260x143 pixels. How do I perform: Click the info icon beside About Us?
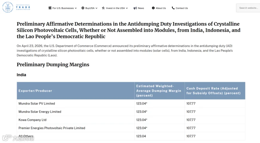153,8
